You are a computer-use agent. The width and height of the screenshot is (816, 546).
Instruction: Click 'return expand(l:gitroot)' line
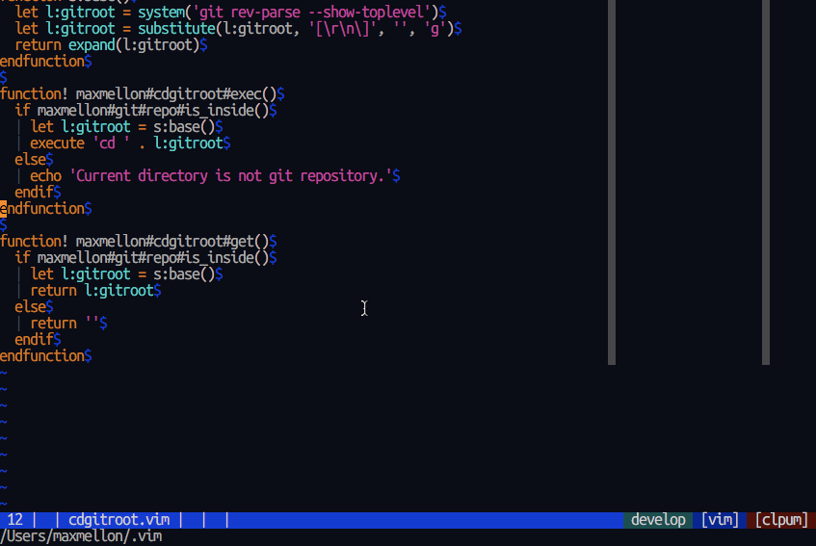[x=107, y=45]
